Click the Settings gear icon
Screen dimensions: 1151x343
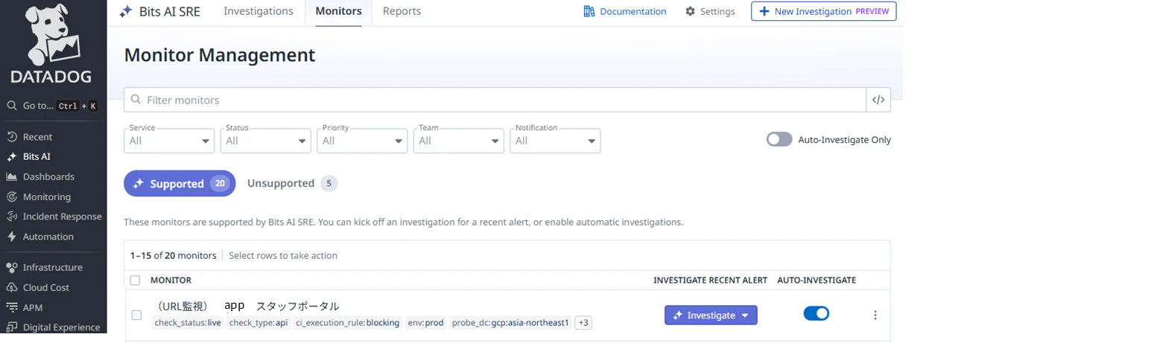[690, 11]
